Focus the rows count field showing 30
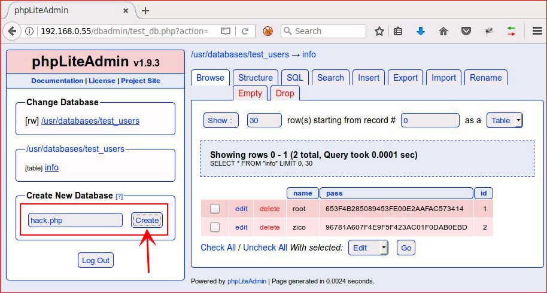The image size is (547, 293). 265,121
